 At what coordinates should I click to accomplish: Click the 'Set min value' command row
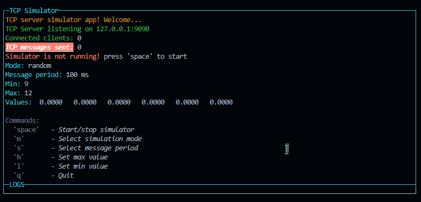tap(61, 166)
